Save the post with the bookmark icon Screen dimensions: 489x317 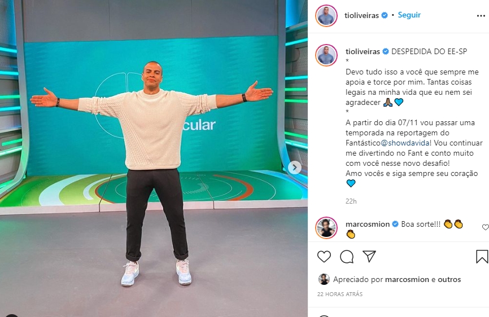tap(482, 257)
